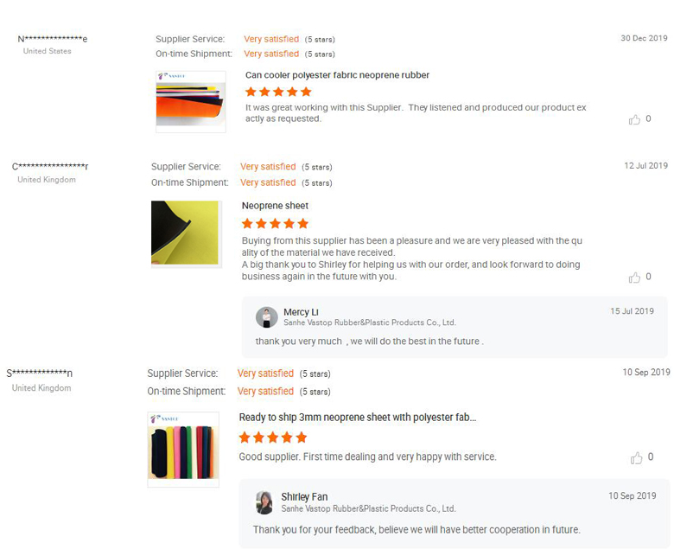Click reviewer name N**************e
Image resolution: width=674 pixels, height=549 pixels.
[x=52, y=39]
